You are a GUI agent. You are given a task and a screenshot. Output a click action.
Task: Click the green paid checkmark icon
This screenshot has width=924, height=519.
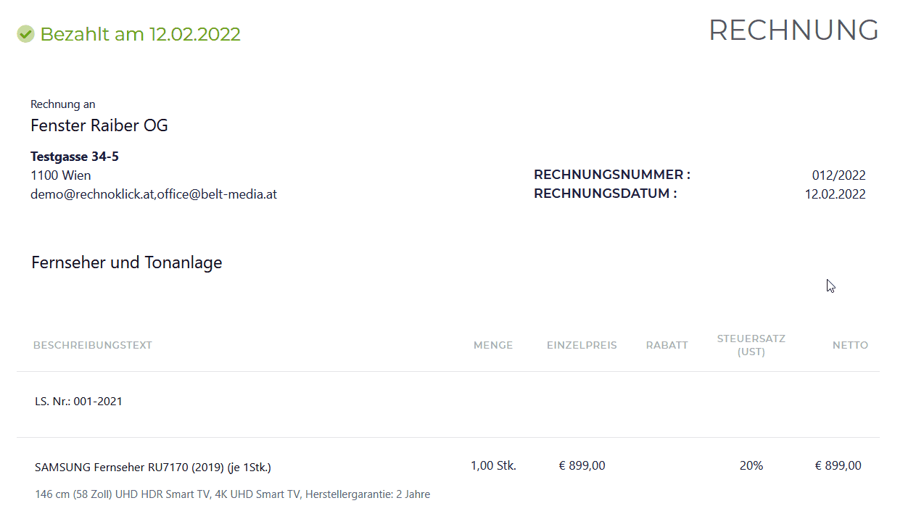pyautogui.click(x=25, y=34)
